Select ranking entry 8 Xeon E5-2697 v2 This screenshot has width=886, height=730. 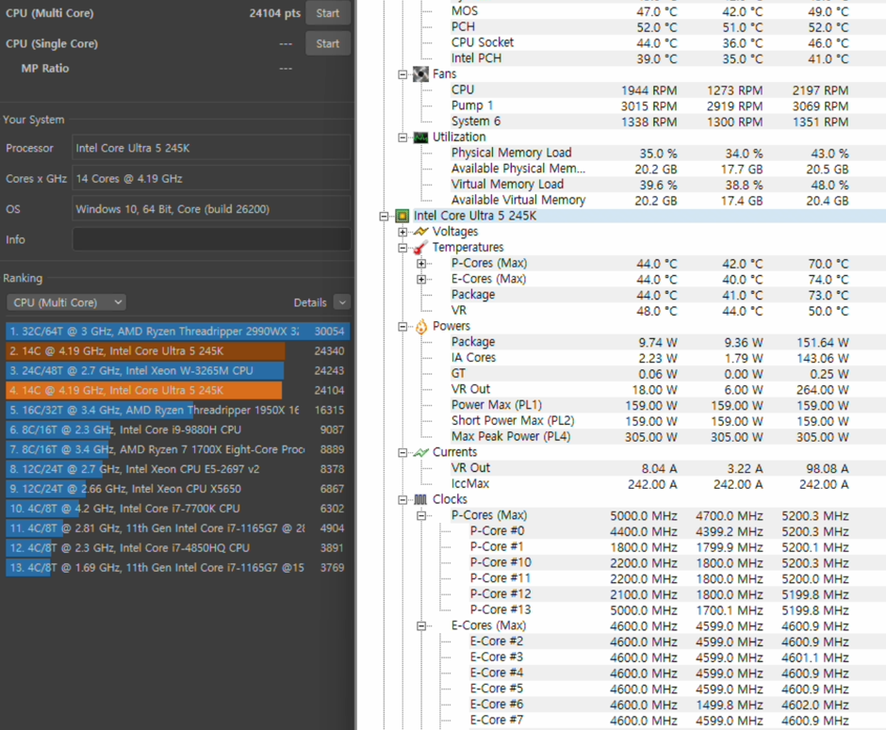tap(177, 469)
